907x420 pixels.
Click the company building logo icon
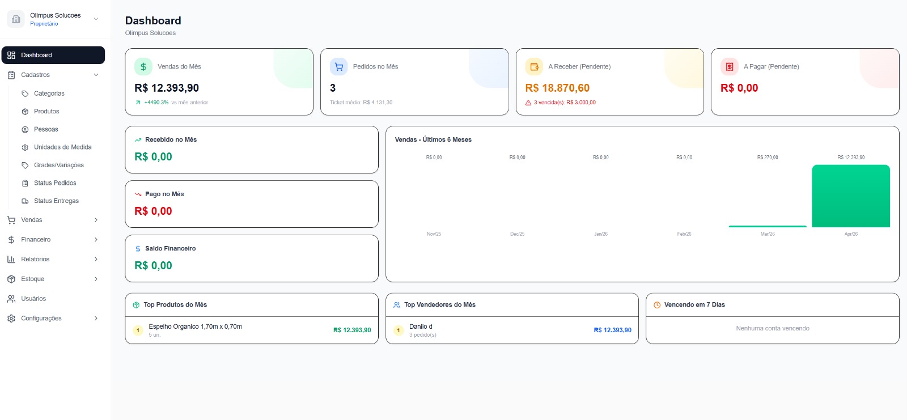16,19
